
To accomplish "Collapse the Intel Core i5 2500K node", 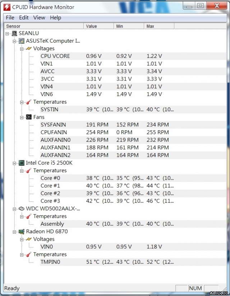I will [14, 163].
